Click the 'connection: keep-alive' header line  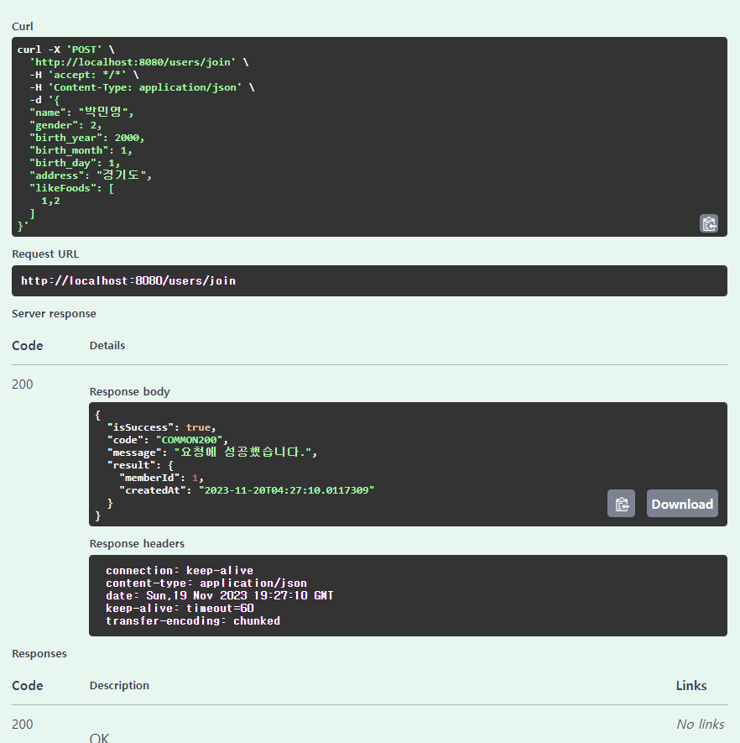coord(180,571)
